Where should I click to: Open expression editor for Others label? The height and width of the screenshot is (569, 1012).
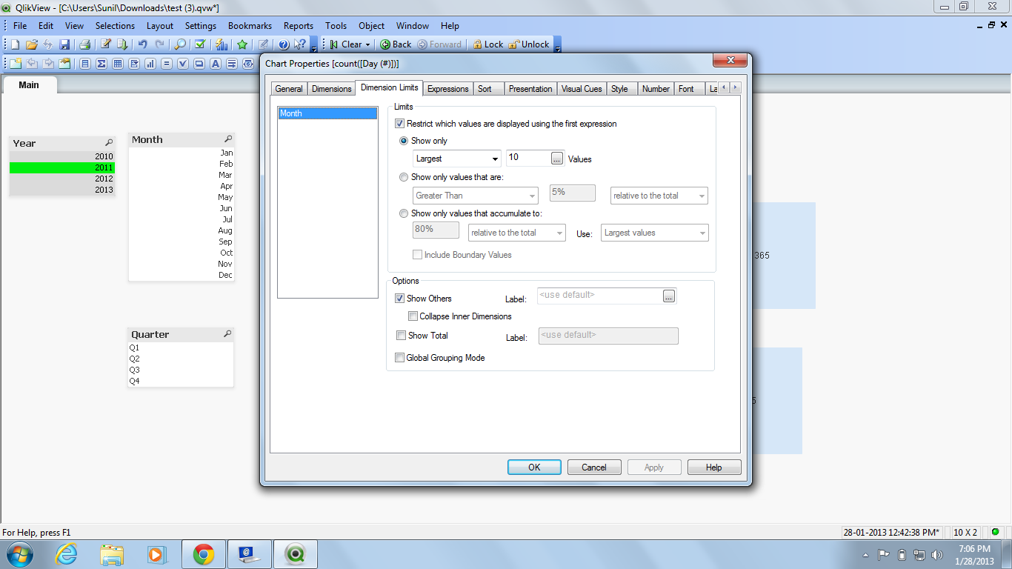(x=669, y=296)
